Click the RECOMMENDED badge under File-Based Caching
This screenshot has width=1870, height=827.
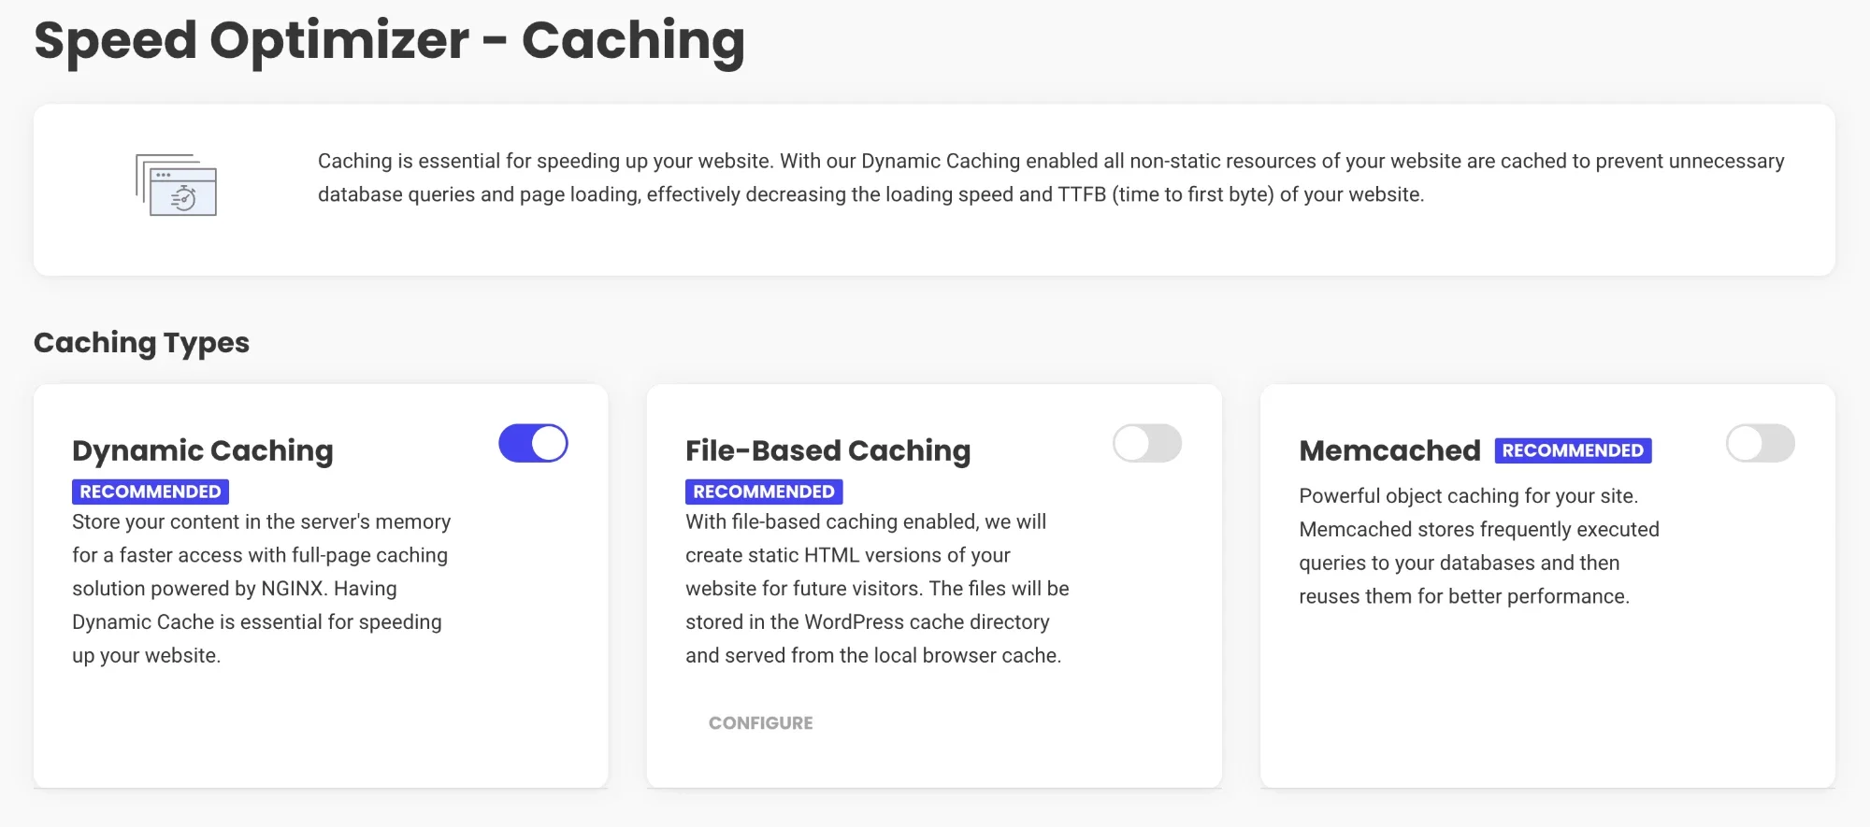(x=764, y=492)
